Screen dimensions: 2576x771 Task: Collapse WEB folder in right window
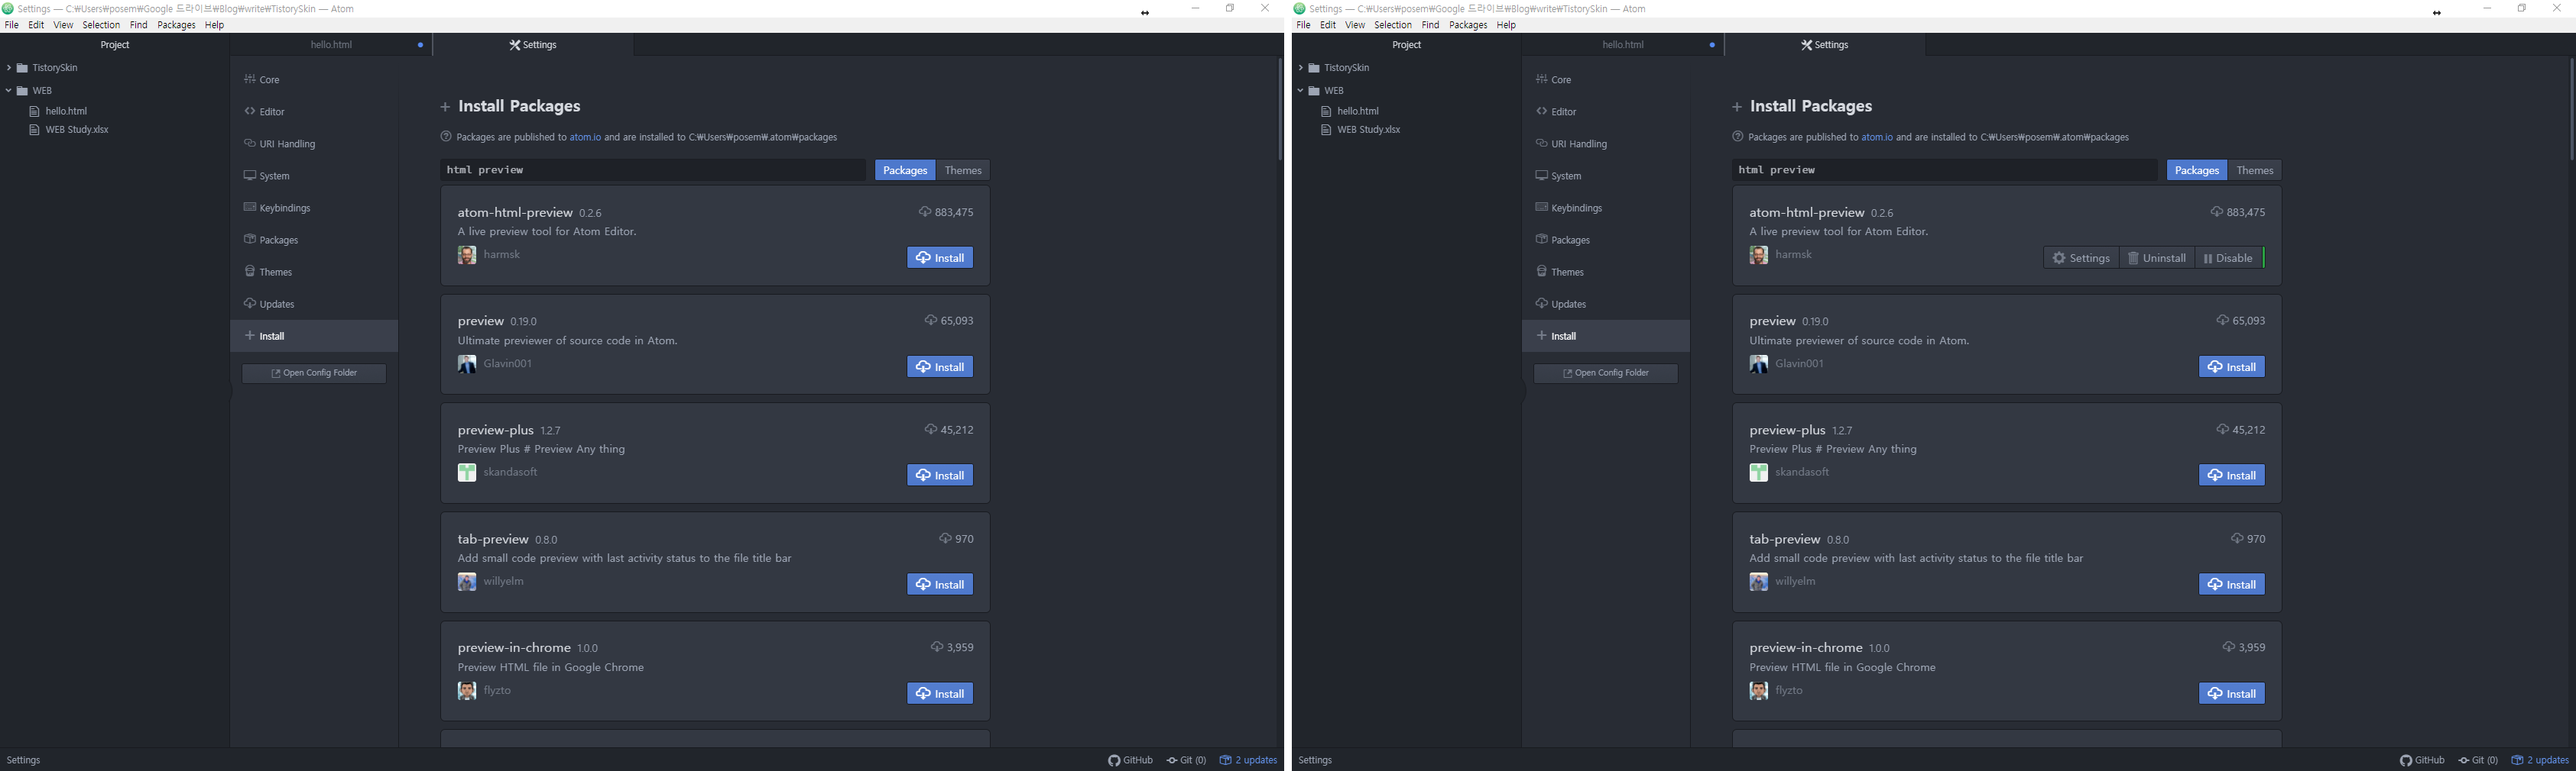pyautogui.click(x=1301, y=91)
